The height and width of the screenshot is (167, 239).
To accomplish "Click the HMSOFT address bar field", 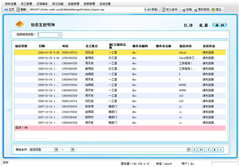I will tap(86, 10).
